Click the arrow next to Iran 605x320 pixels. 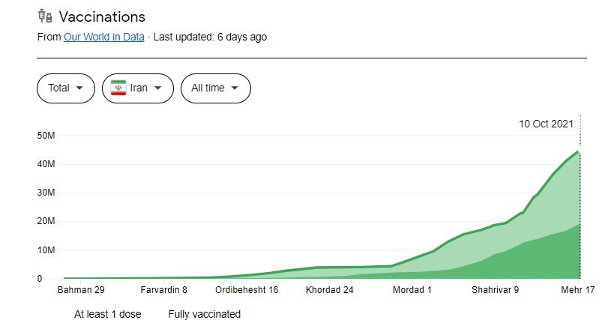point(158,88)
